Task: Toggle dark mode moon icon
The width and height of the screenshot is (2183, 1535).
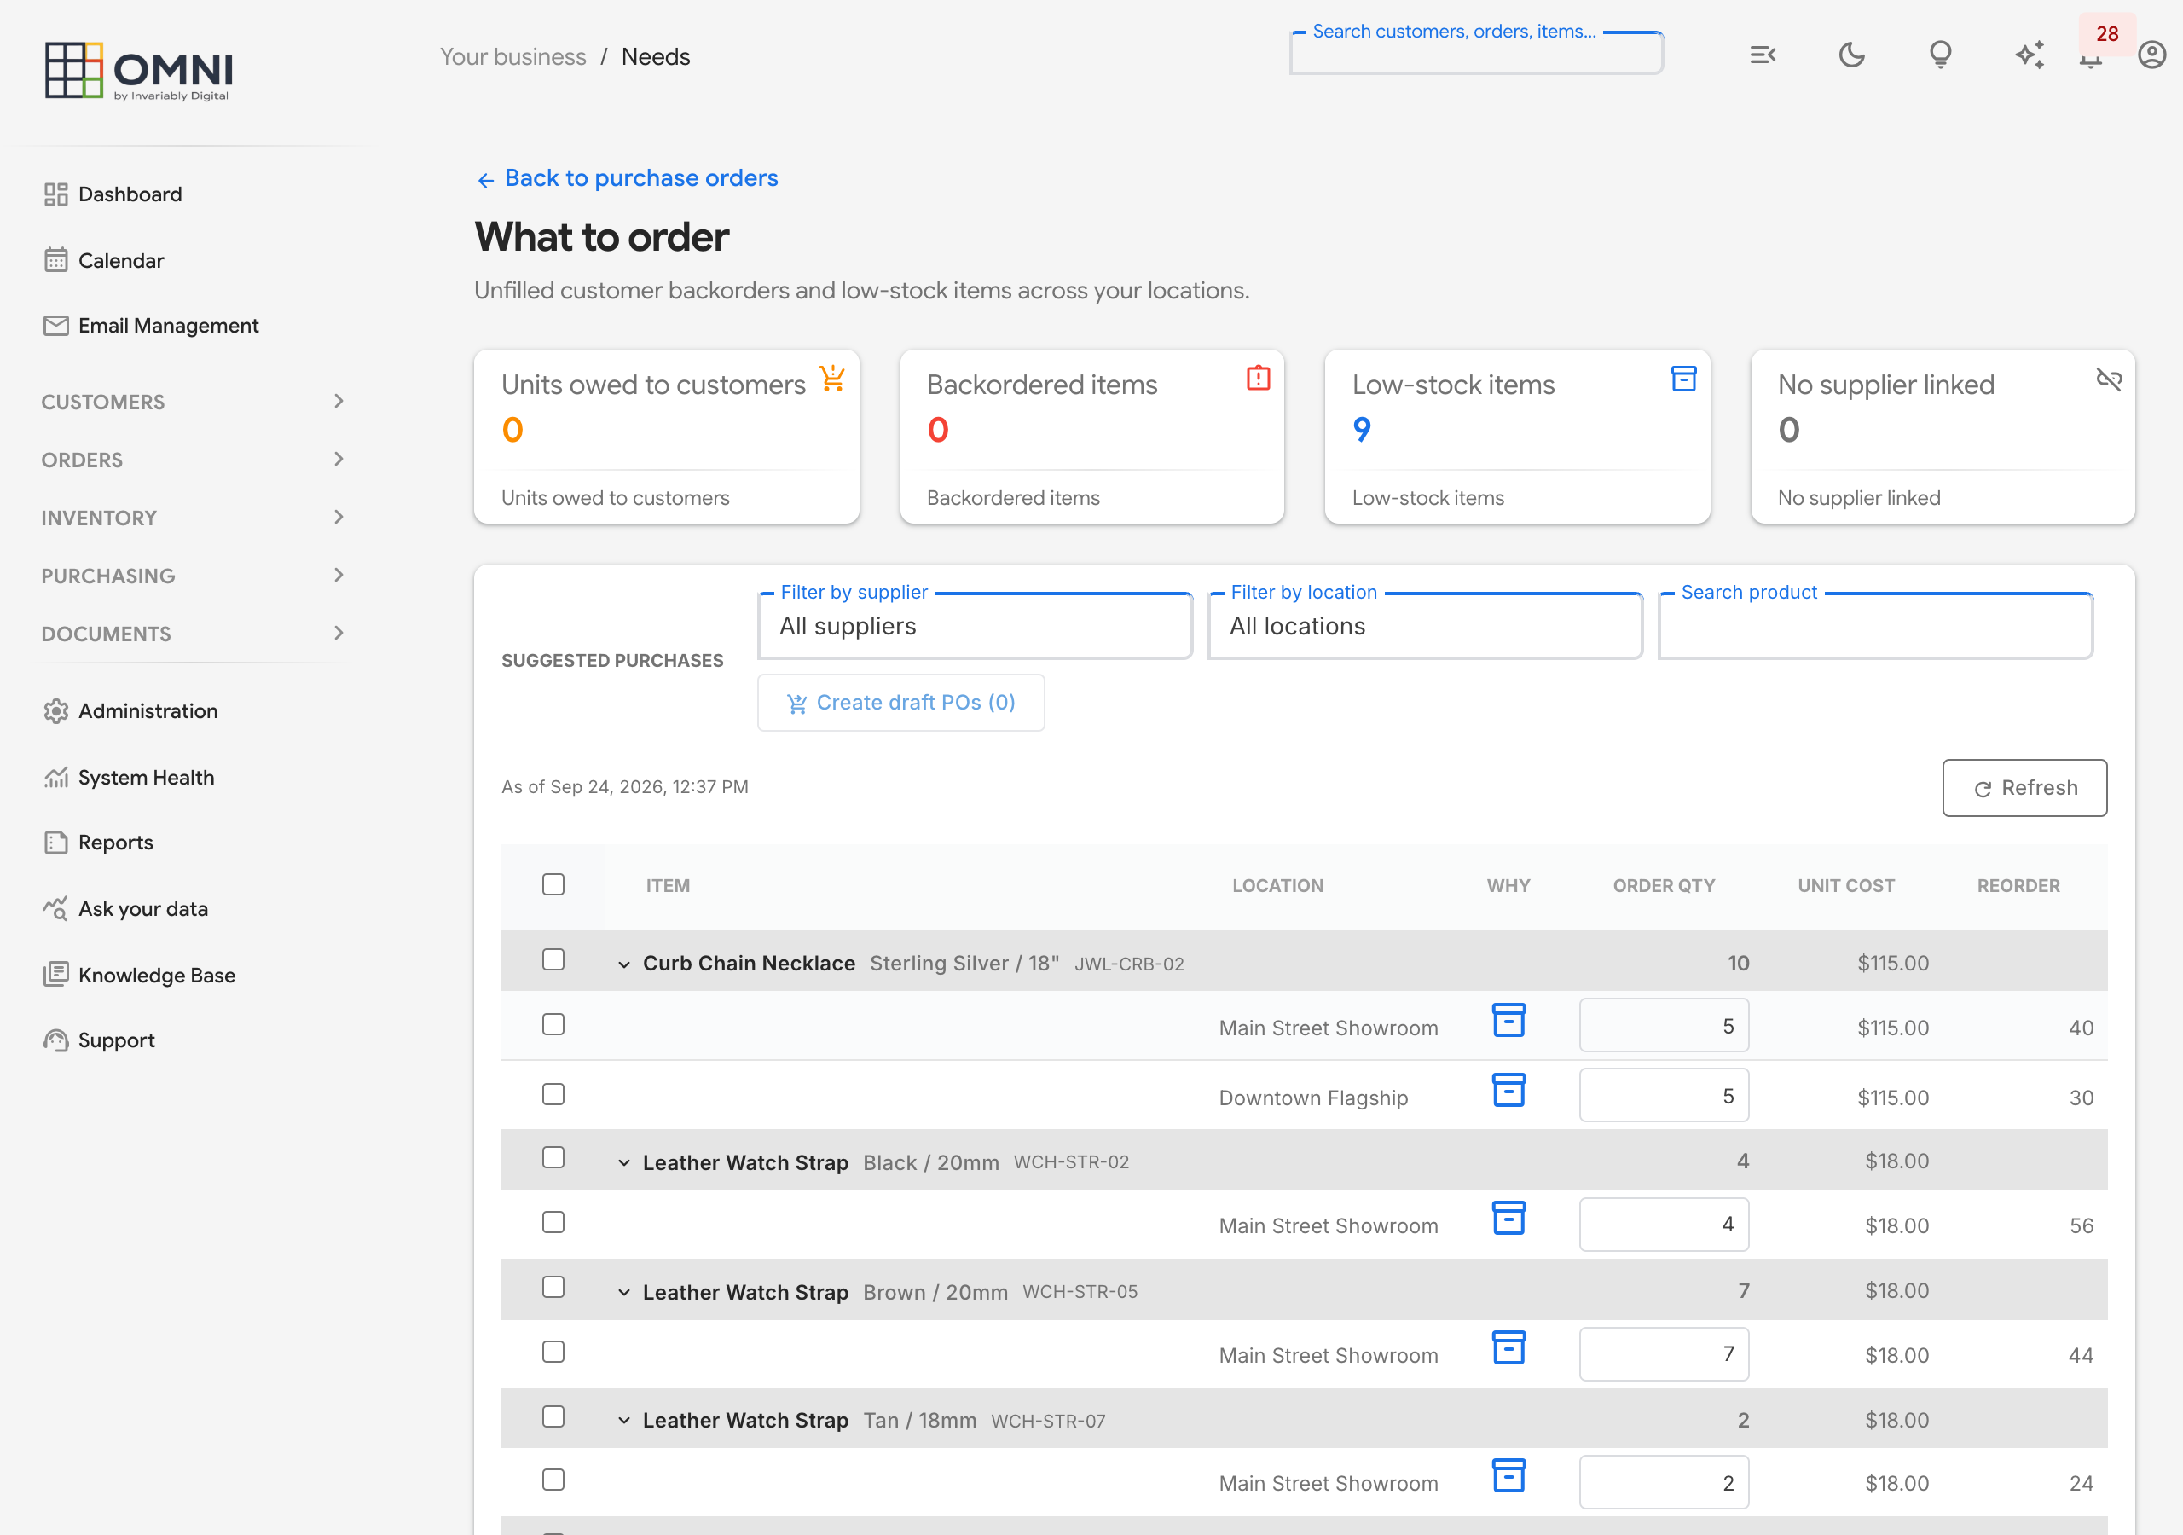Action: [1851, 55]
